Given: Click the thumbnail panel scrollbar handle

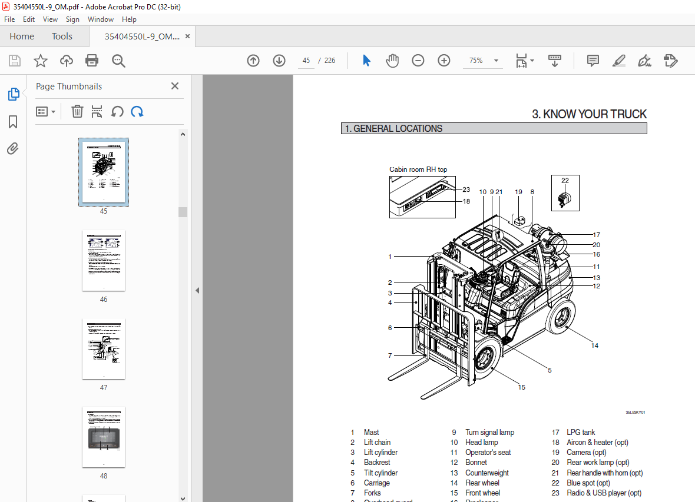Looking at the screenshot, I should click(x=183, y=212).
